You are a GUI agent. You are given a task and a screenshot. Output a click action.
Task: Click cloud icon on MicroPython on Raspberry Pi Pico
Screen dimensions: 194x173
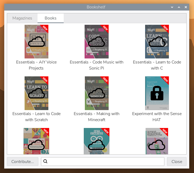(x=157, y=145)
